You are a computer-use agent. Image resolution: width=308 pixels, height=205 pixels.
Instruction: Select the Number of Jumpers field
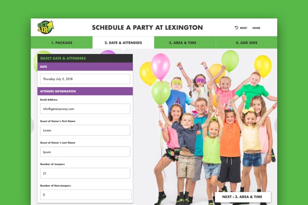(85, 173)
